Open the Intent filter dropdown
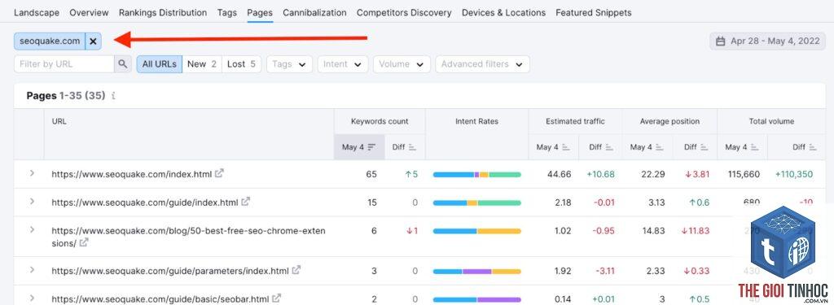The image size is (834, 305). pos(343,63)
